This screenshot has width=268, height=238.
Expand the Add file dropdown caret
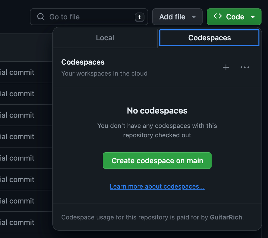click(194, 17)
